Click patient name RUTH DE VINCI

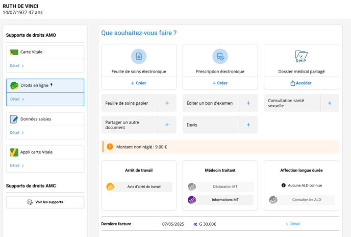pyautogui.click(x=20, y=6)
